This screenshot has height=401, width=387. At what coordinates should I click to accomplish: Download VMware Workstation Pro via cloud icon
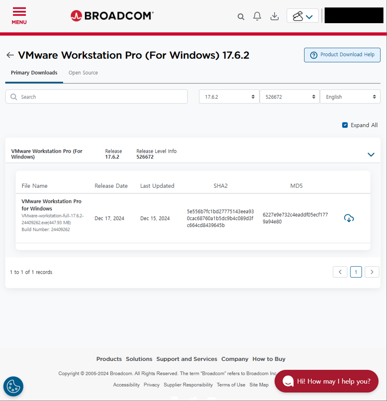coord(349,218)
